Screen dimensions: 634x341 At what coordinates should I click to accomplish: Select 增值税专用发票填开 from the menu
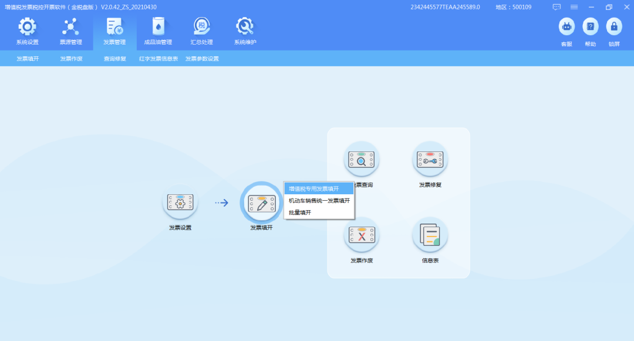pos(319,188)
